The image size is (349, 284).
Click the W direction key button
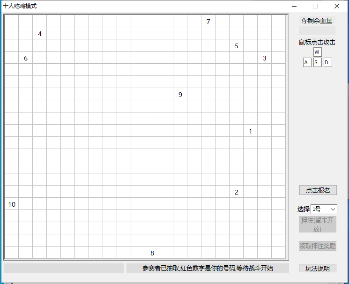point(318,52)
